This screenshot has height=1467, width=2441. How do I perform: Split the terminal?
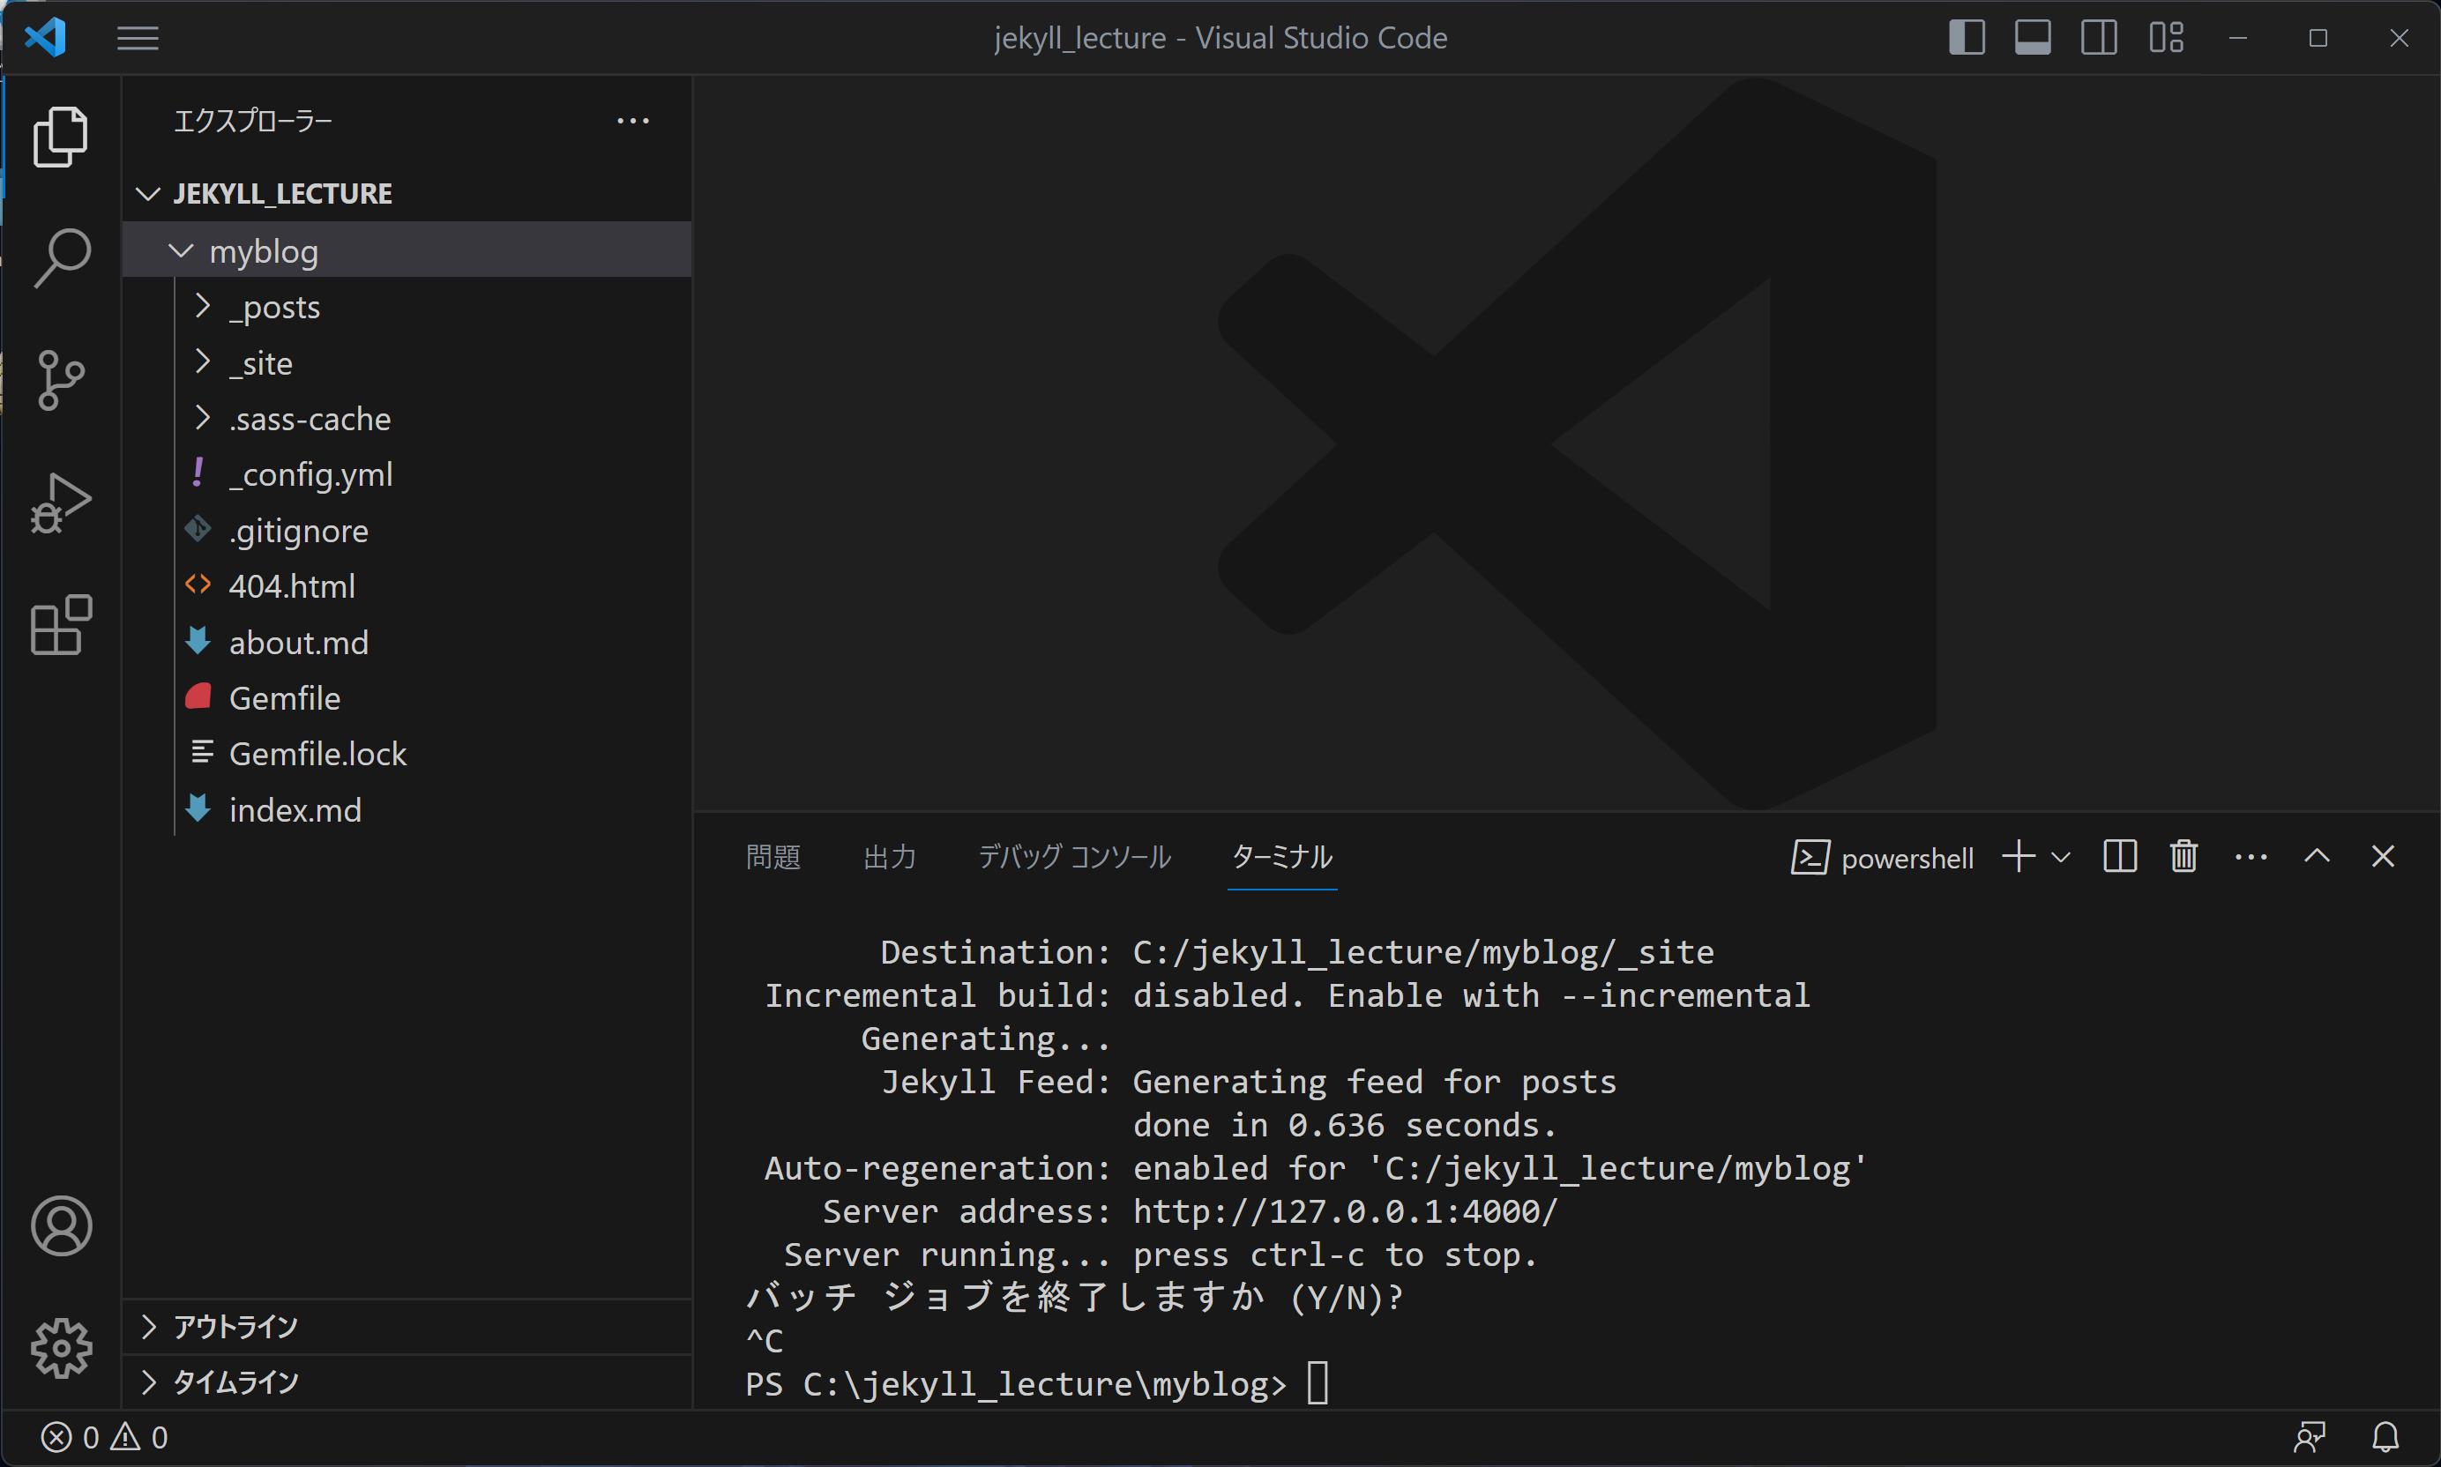2120,856
